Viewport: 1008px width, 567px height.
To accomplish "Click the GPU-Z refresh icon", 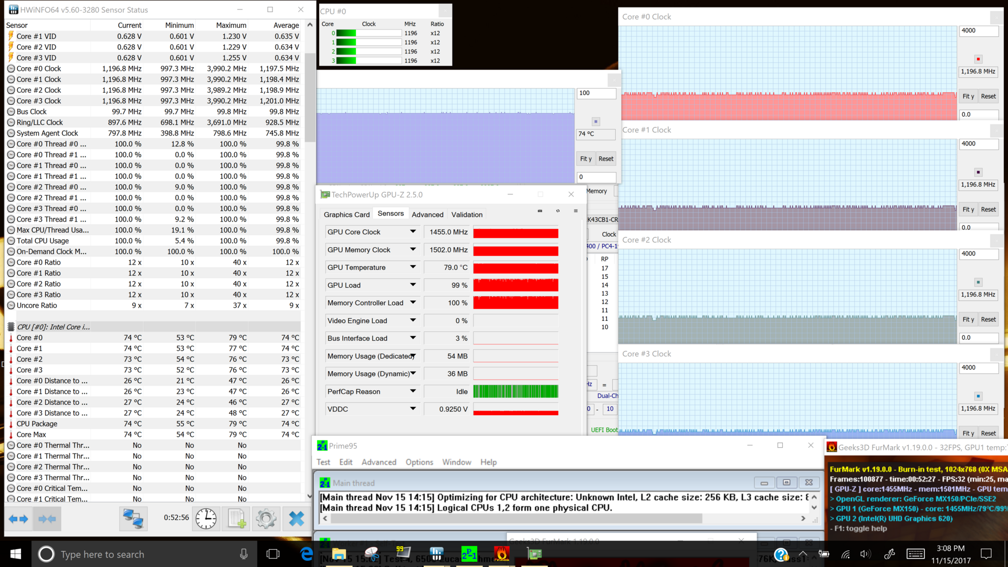I will click(x=558, y=211).
